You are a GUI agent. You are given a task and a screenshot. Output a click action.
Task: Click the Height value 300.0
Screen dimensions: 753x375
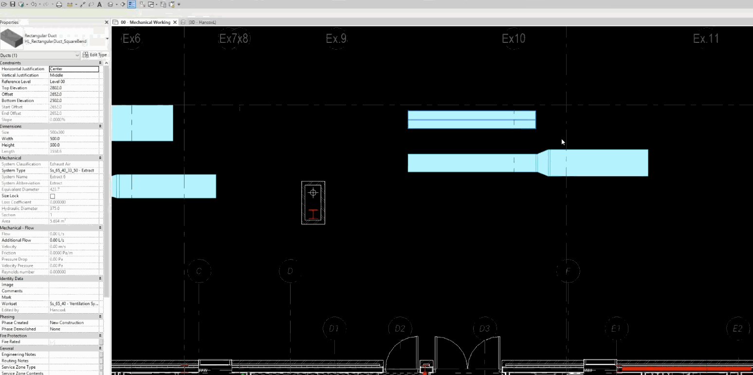(74, 145)
